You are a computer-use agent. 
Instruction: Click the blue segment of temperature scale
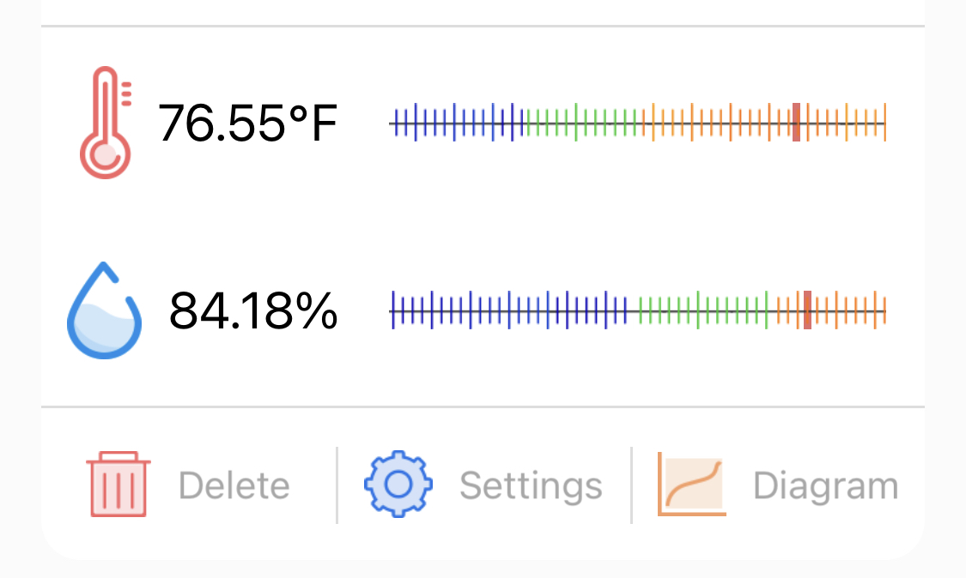(x=455, y=123)
